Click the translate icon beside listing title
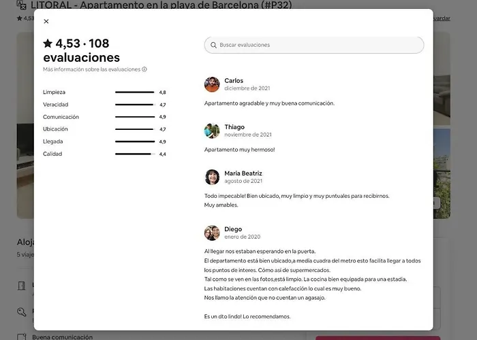 [21, 5]
